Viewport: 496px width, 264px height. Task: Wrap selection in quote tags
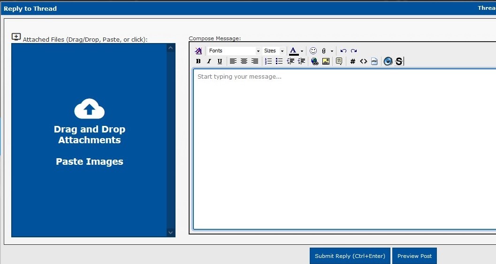[339, 61]
